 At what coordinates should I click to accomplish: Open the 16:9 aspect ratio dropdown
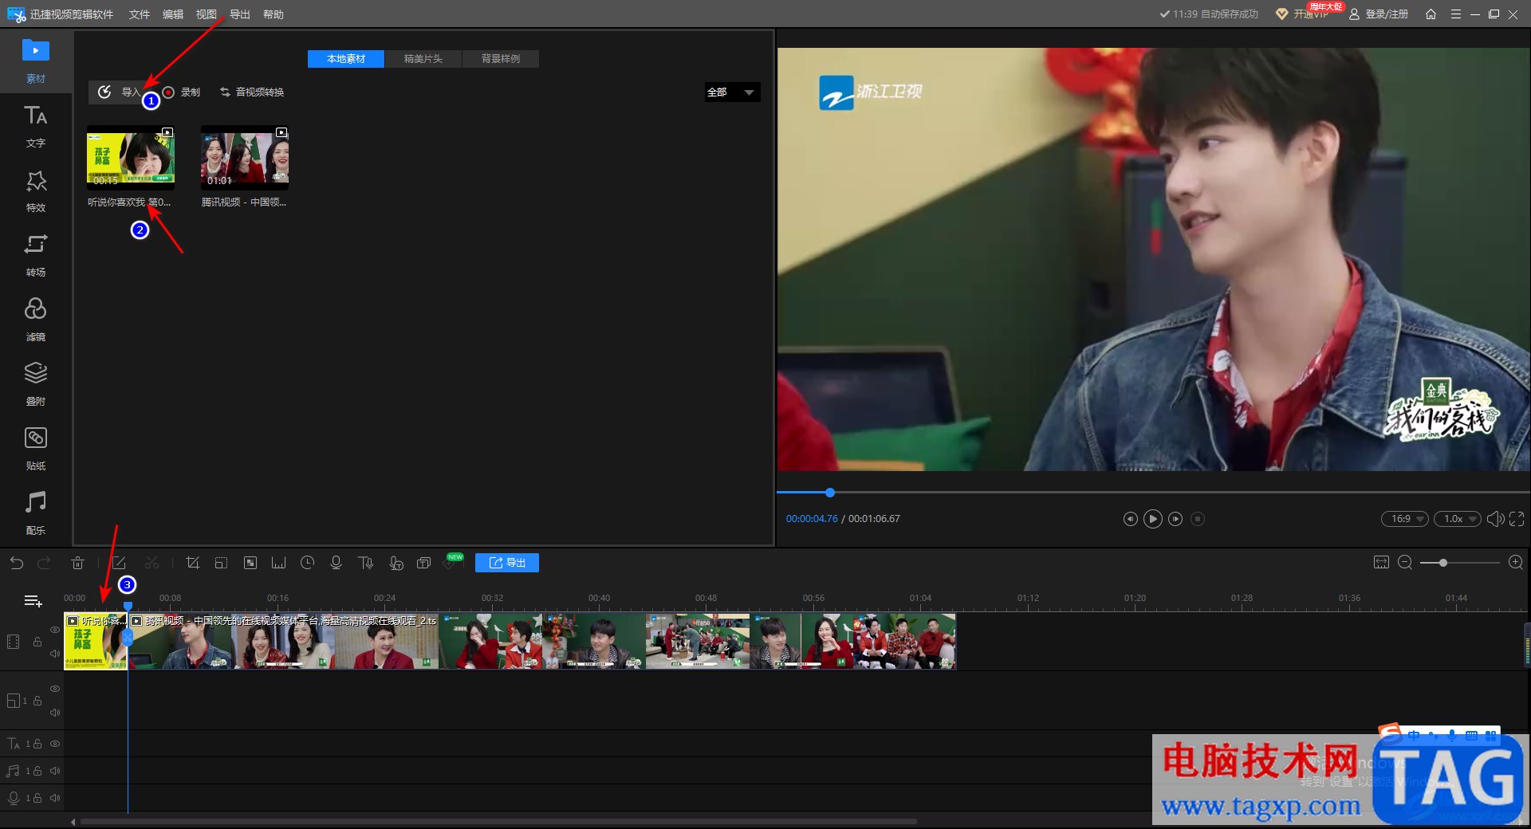click(1407, 519)
